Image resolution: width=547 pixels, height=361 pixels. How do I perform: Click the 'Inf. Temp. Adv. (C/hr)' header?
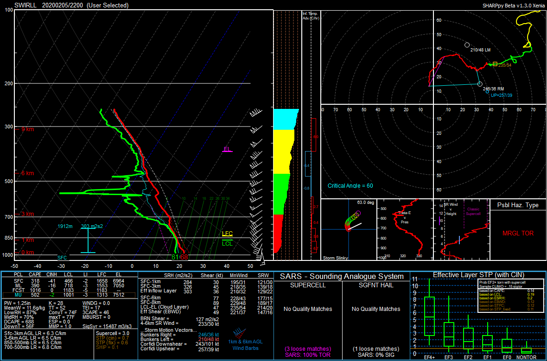(x=311, y=16)
